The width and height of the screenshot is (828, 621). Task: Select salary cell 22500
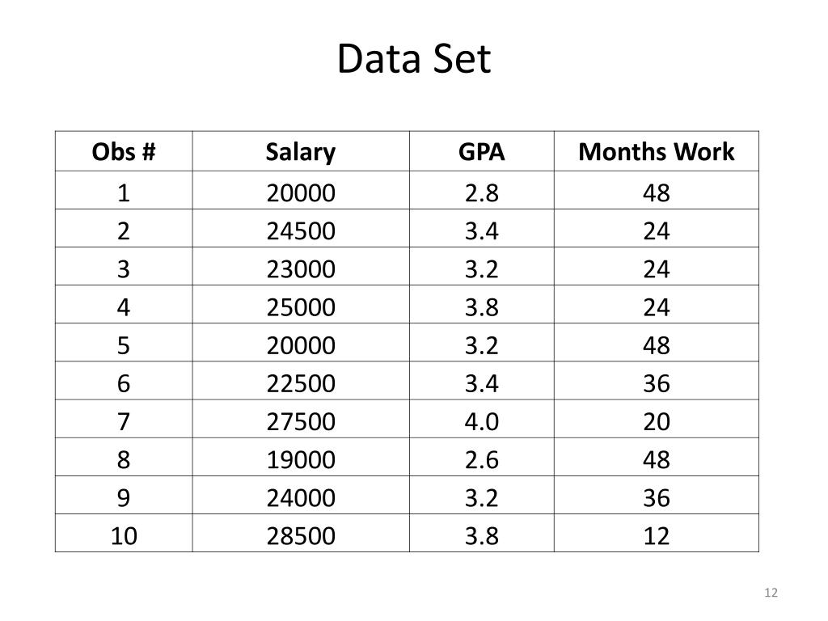tap(301, 383)
